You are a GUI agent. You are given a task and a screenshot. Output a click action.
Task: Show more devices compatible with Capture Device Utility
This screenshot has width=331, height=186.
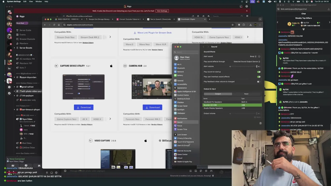pos(110,119)
